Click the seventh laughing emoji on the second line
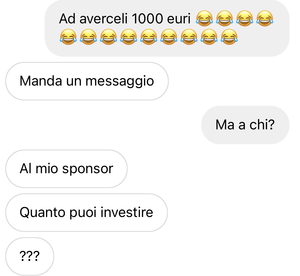Image resolution: width=300 pixels, height=276 pixels. [189, 37]
